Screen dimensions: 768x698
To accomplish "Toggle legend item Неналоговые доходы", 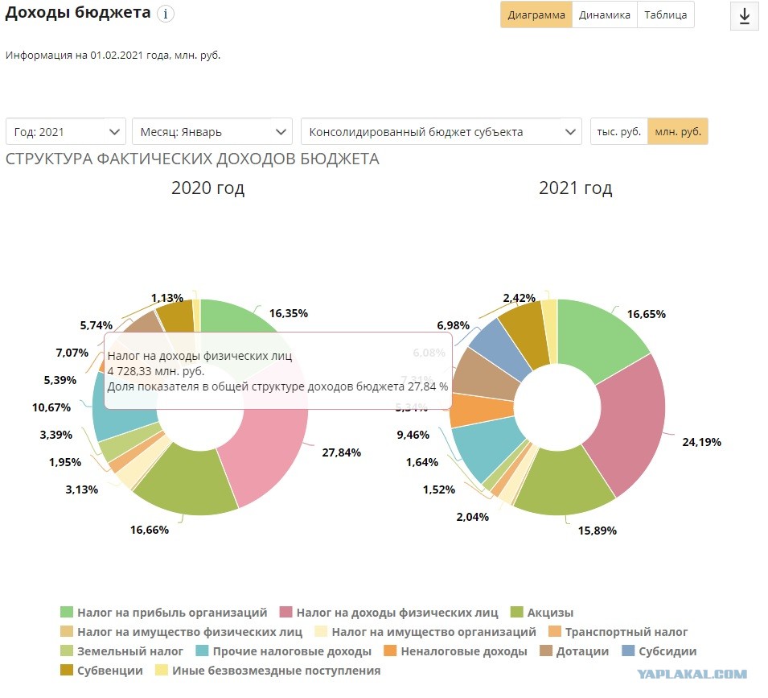I will [455, 651].
